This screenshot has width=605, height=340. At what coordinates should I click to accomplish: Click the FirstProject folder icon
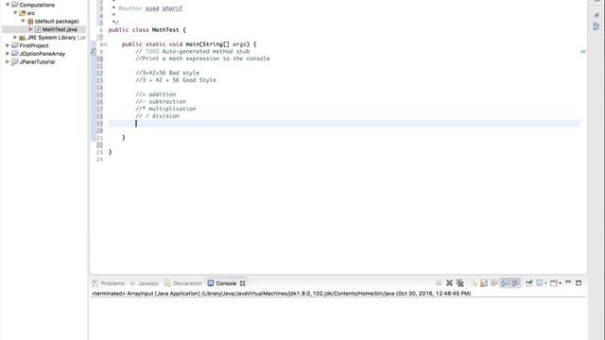(15, 45)
